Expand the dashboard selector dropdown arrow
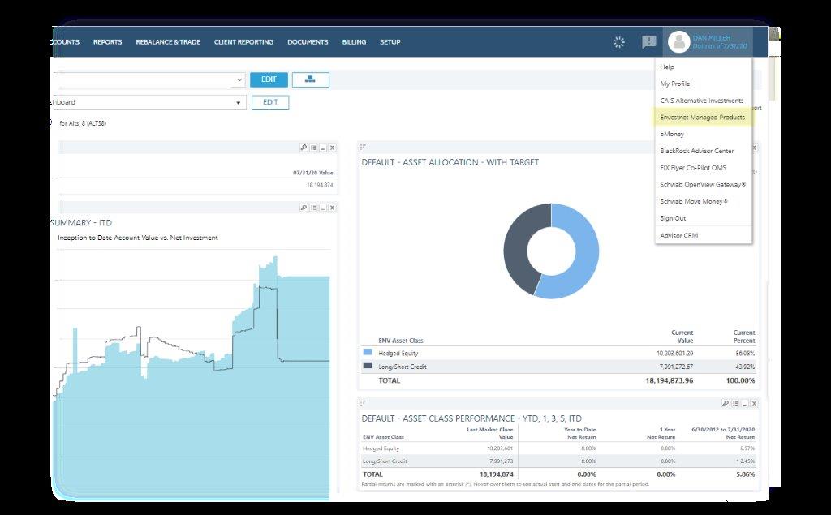Viewport: 831px width, 515px height. (239, 103)
